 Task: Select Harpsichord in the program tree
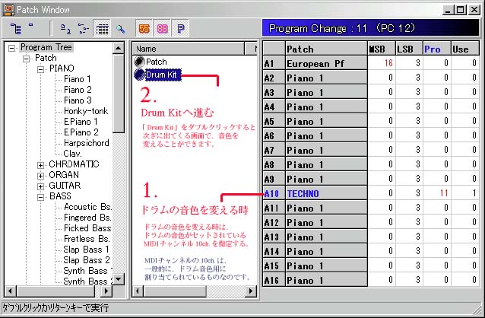click(86, 143)
